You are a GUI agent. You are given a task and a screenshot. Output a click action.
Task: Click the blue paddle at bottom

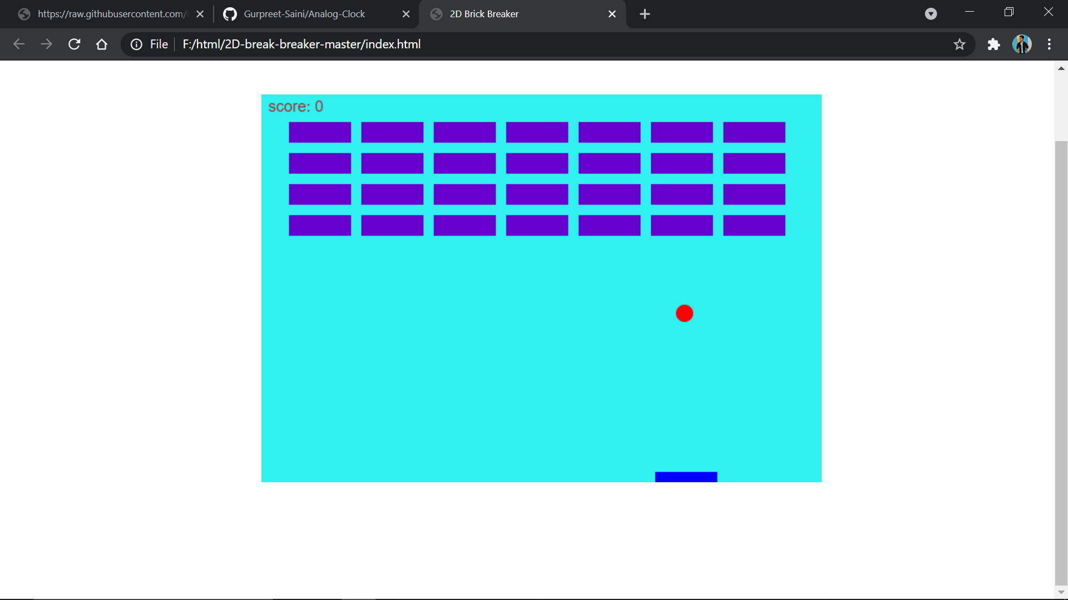point(686,477)
